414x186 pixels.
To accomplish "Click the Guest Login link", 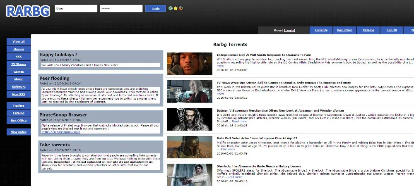I will pos(290,30).
